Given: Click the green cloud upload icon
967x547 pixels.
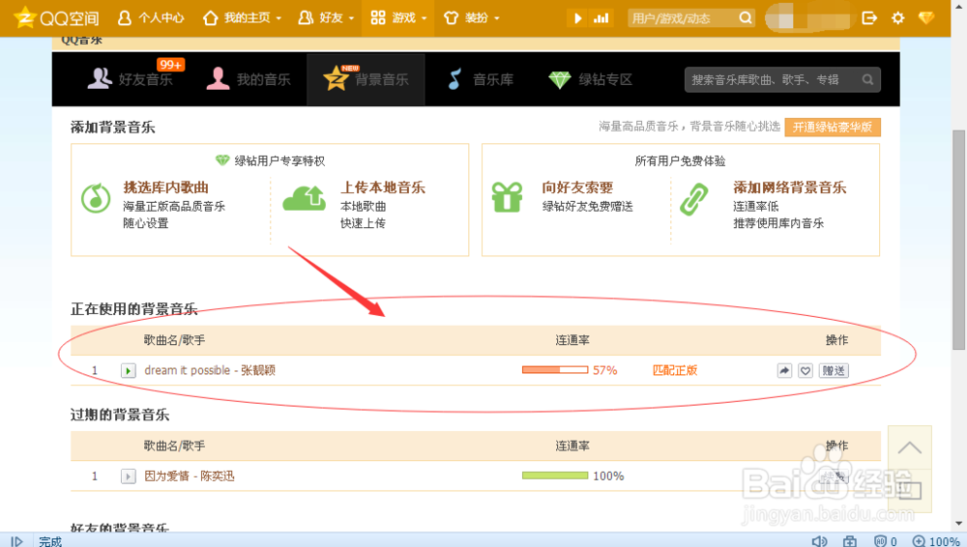Looking at the screenshot, I should (304, 198).
